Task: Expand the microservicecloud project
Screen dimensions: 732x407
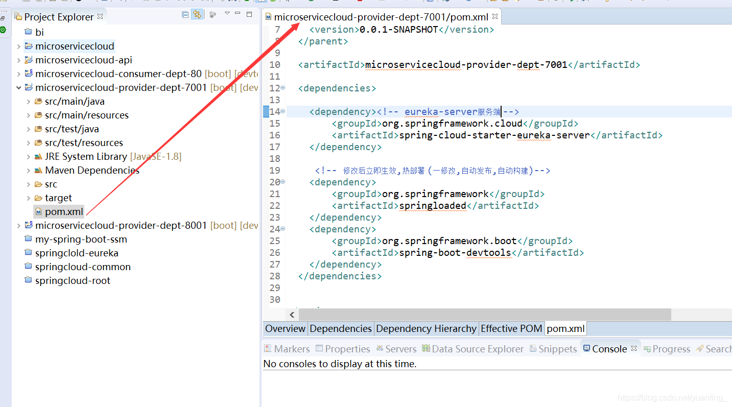Action: click(x=19, y=46)
